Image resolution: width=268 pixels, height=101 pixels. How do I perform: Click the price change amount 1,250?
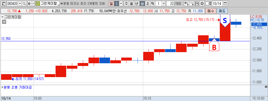pos(30,11)
